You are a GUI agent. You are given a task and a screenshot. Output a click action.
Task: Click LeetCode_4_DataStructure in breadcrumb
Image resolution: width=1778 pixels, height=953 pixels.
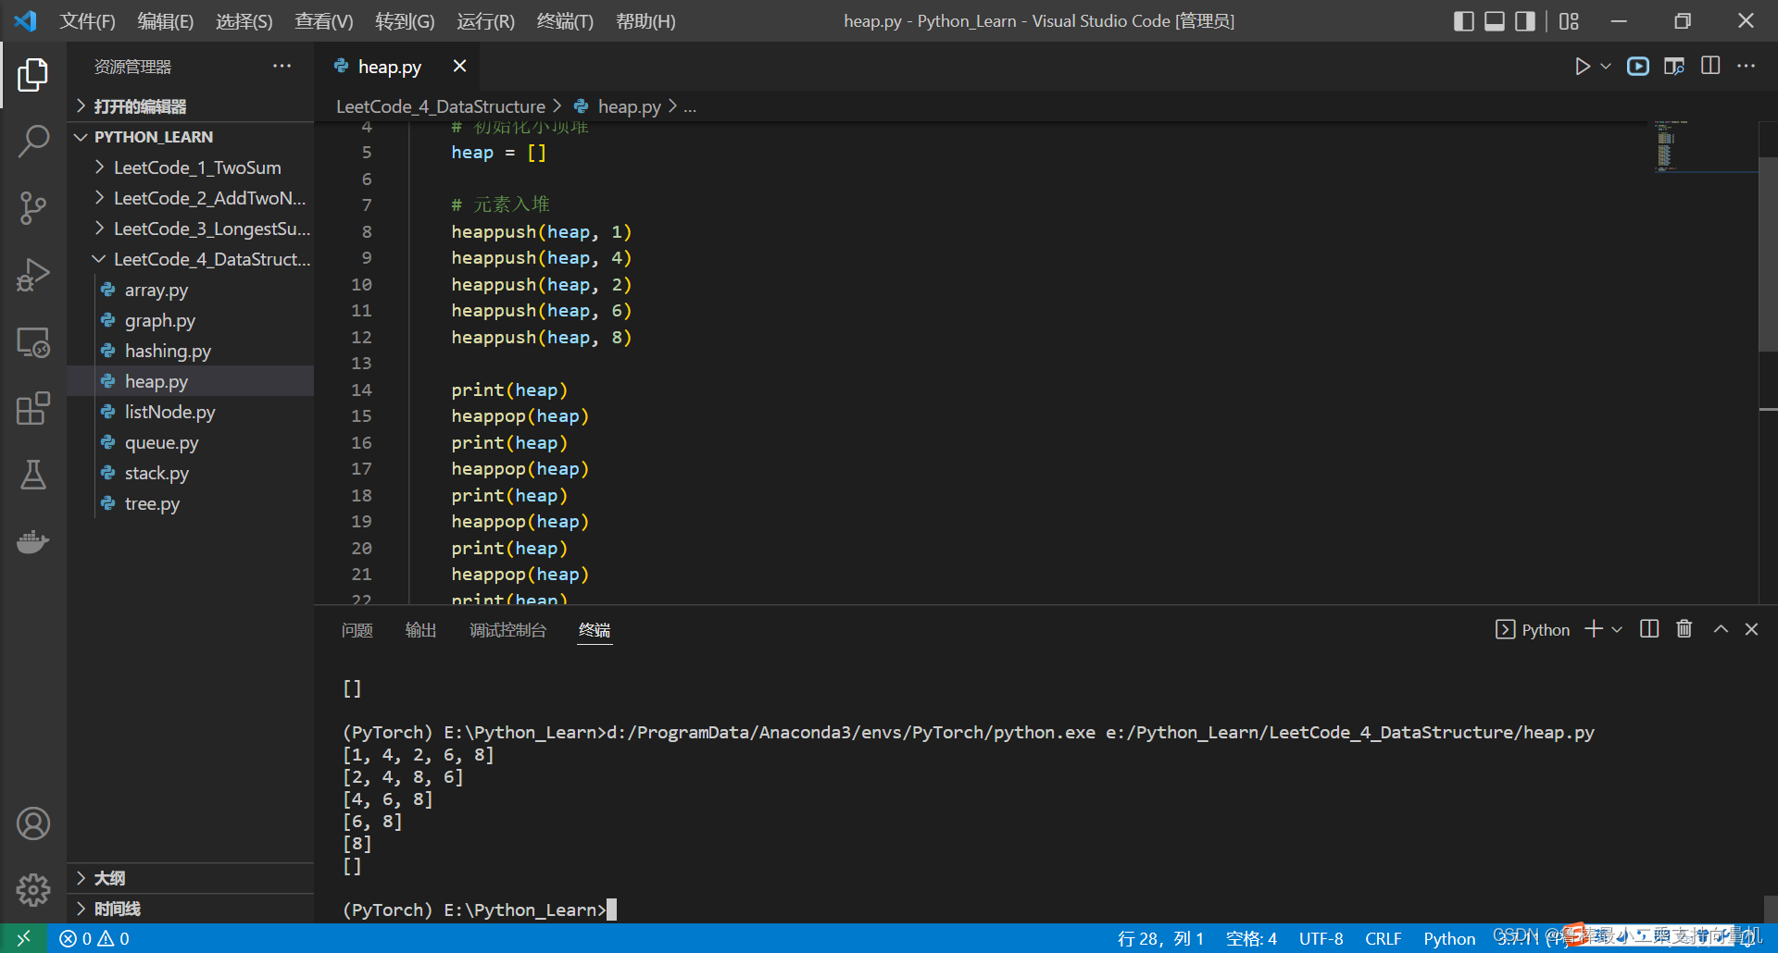tap(441, 106)
